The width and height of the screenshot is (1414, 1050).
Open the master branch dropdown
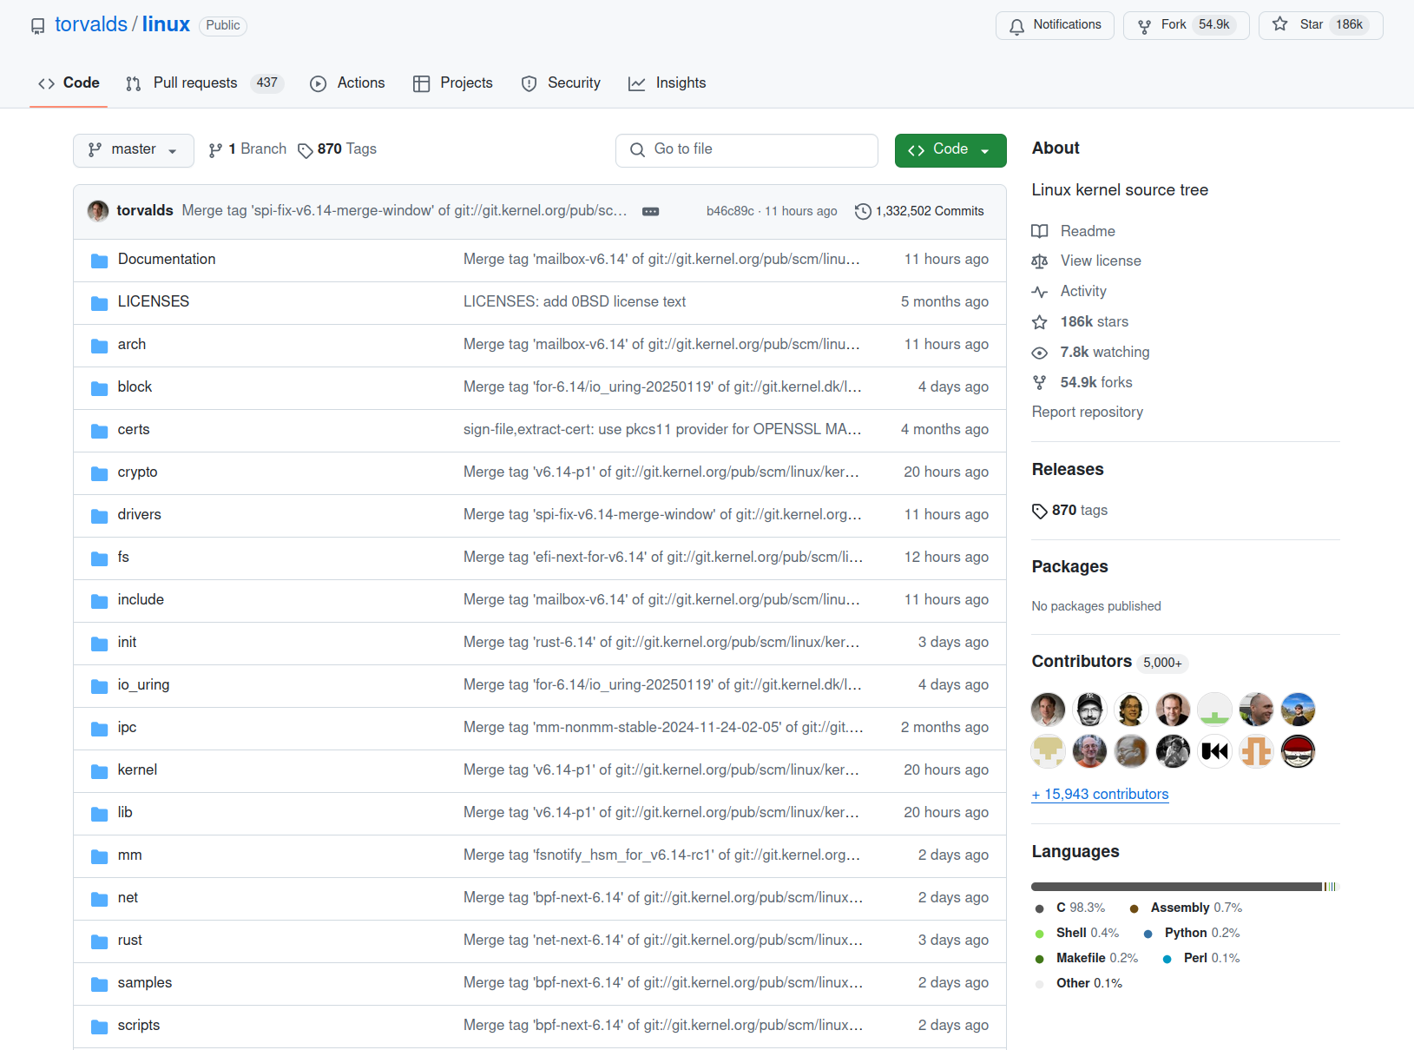133,149
